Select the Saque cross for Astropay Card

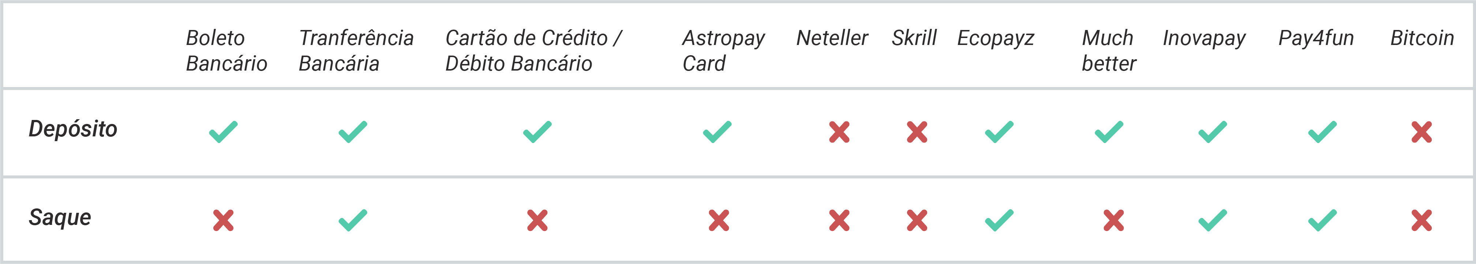[x=719, y=220]
